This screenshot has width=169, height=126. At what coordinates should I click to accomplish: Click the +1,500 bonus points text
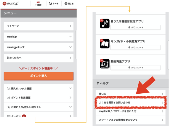click(38, 5)
